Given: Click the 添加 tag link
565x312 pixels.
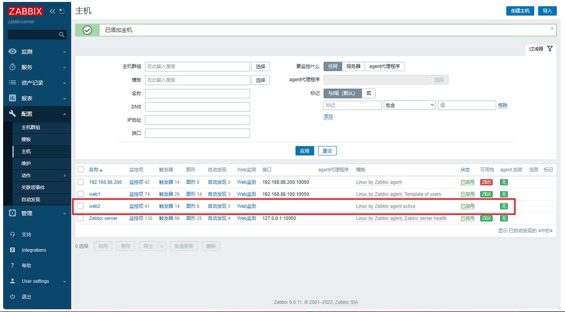Looking at the screenshot, I should [328, 117].
